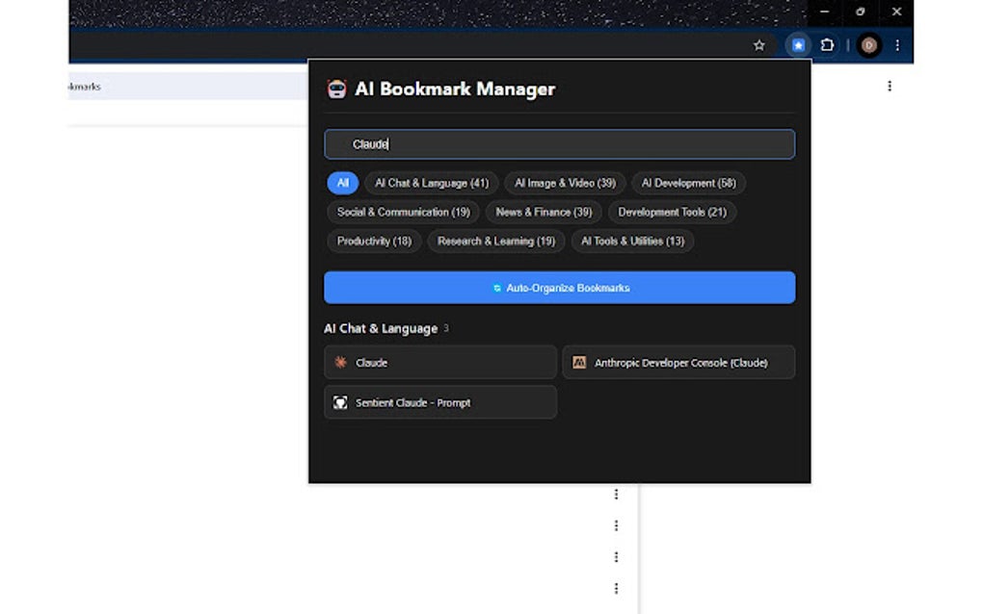Toggle the All category filter

point(342,183)
